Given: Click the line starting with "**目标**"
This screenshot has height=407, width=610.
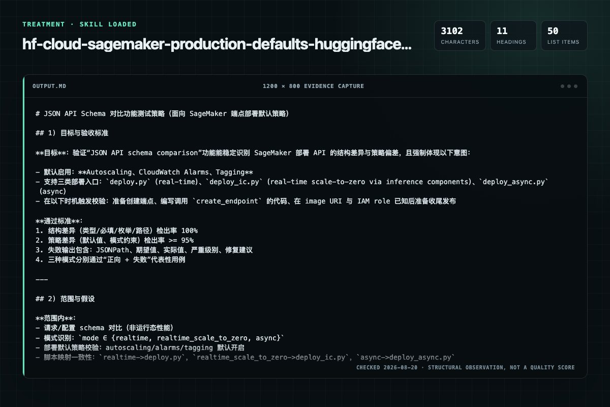Looking at the screenshot, I should pos(253,153).
